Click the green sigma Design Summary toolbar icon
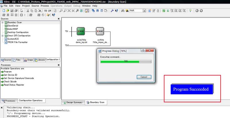Image resolution: width=230 pixels, height=118 pixels. pos(168,11)
